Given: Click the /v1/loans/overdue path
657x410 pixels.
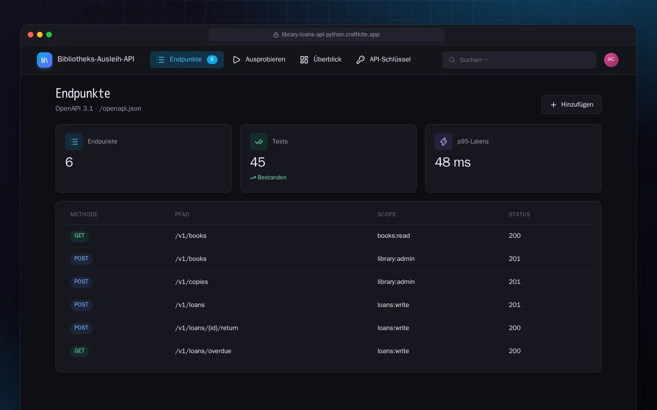Looking at the screenshot, I should coord(203,351).
